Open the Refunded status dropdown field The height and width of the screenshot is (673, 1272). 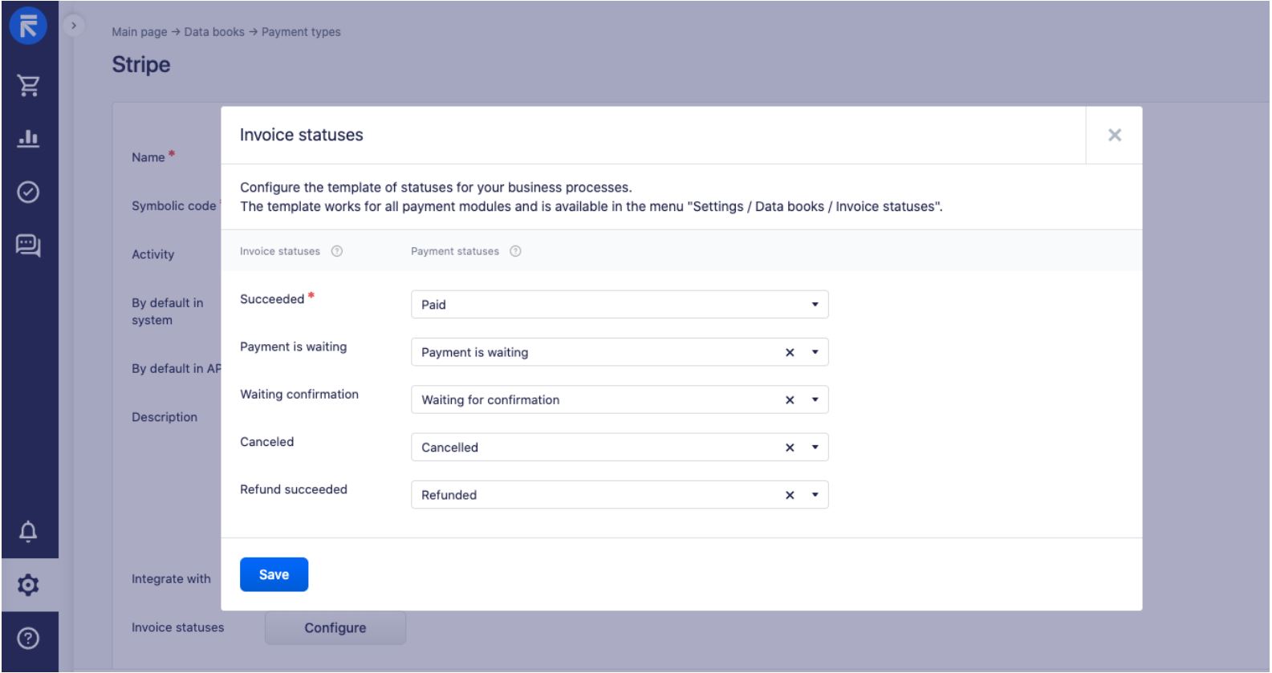(x=620, y=495)
